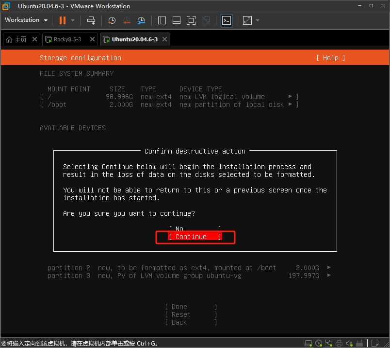Click the network adapter status icon
This screenshot has height=348, width=390.
pos(329,343)
